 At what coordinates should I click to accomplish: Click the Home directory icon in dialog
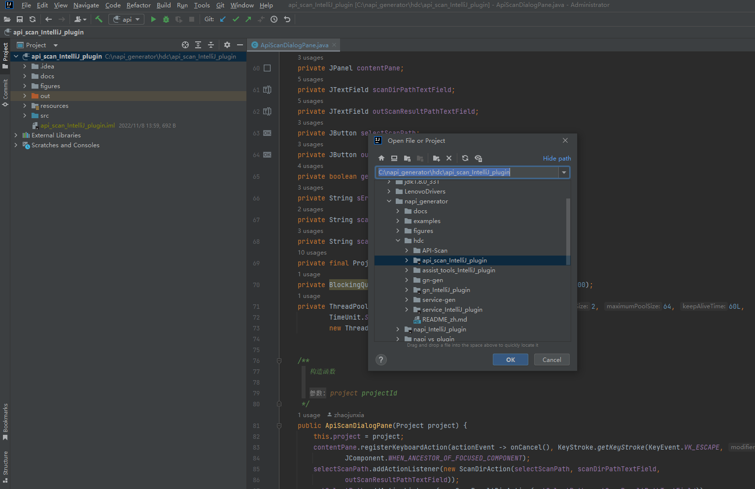coord(381,158)
